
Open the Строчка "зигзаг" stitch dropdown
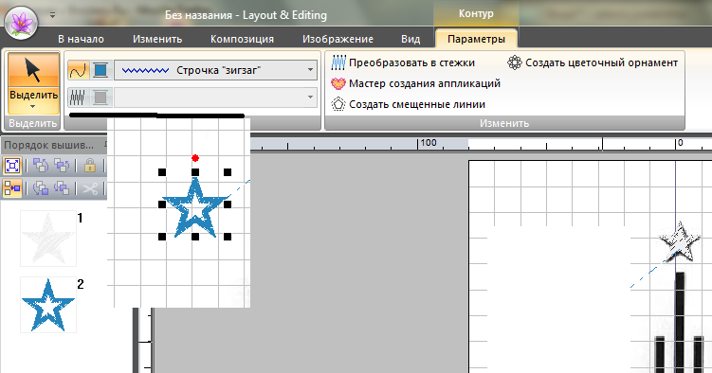(x=216, y=70)
